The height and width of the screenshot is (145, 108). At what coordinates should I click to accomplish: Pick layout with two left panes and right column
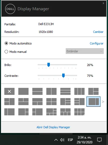[9, 102]
